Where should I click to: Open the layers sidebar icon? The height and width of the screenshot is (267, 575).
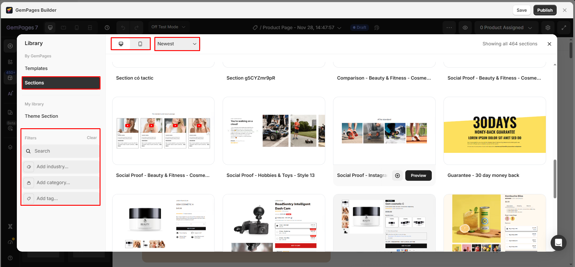tap(10, 147)
